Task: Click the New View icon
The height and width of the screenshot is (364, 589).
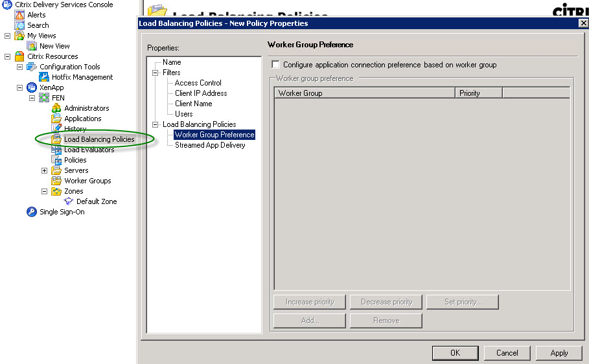Action: (32, 46)
